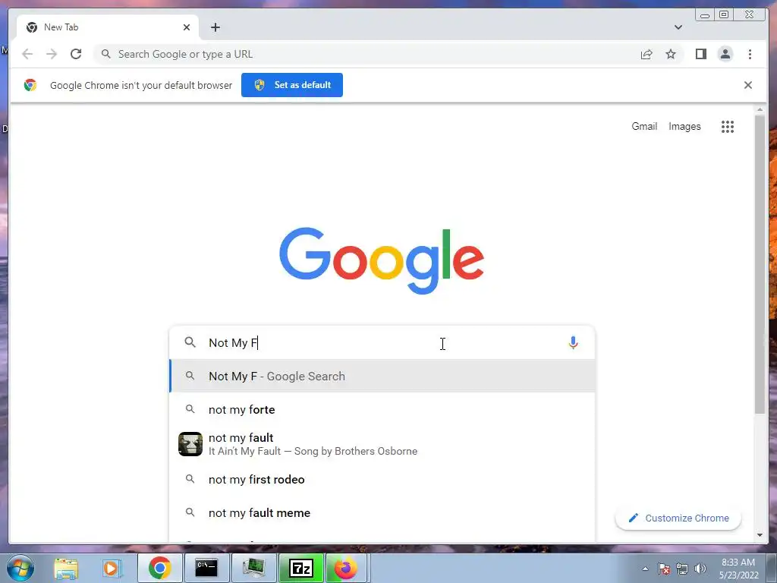Open the Google apps grid

(x=727, y=127)
